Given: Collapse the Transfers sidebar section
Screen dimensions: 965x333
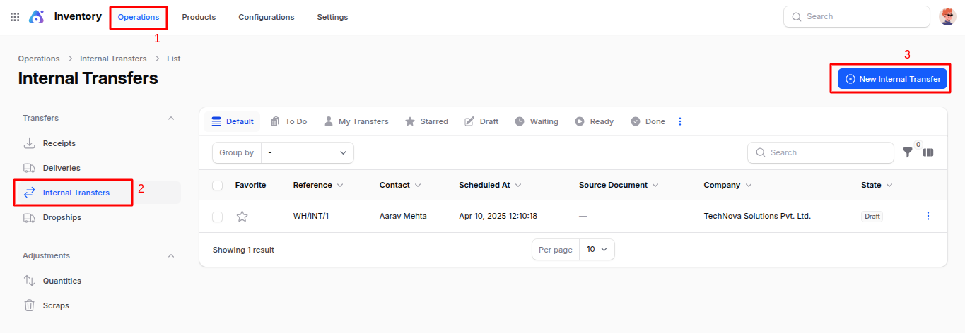Looking at the screenshot, I should coord(170,118).
